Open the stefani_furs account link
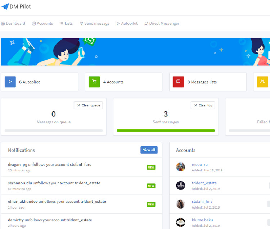Image resolution: width=270 pixels, height=229 pixels. (202, 201)
